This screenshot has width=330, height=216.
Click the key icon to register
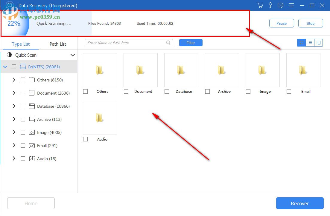(x=270, y=5)
